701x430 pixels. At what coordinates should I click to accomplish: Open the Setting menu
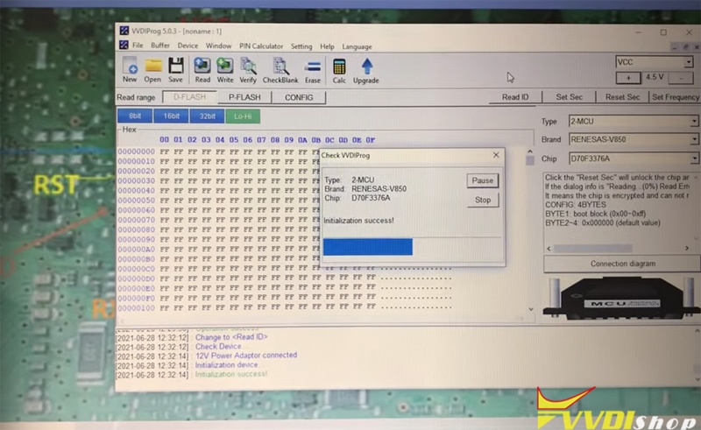click(x=301, y=46)
